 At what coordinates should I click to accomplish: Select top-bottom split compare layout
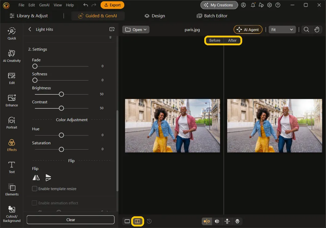[237, 221]
